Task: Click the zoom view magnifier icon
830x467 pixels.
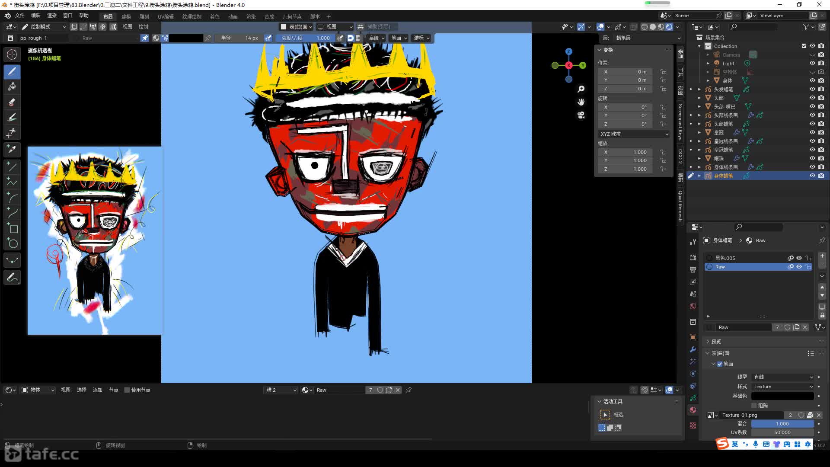Action: (581, 89)
